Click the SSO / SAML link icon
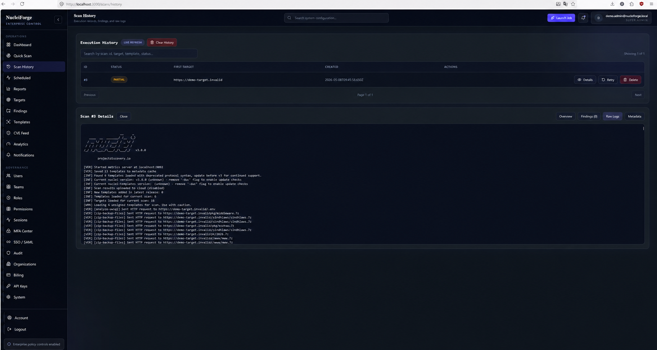Viewport: 657px width, 350px height. [x=8, y=242]
